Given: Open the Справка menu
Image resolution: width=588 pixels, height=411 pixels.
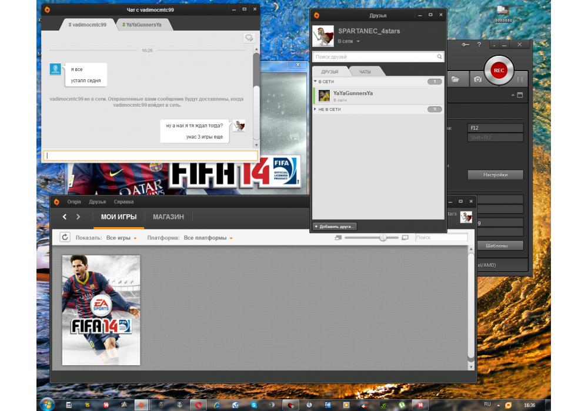Looking at the screenshot, I should (123, 202).
